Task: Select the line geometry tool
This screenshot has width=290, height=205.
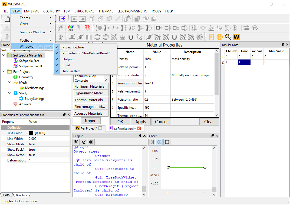Action: (118, 19)
